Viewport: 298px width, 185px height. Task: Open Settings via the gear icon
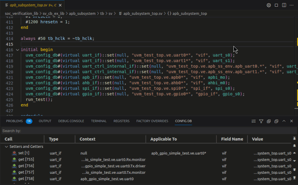pos(268,5)
